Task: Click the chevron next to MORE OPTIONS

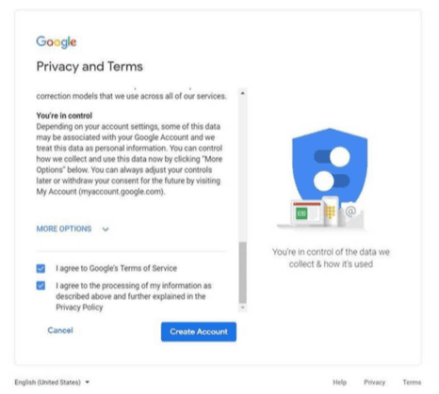Action: [x=106, y=229]
